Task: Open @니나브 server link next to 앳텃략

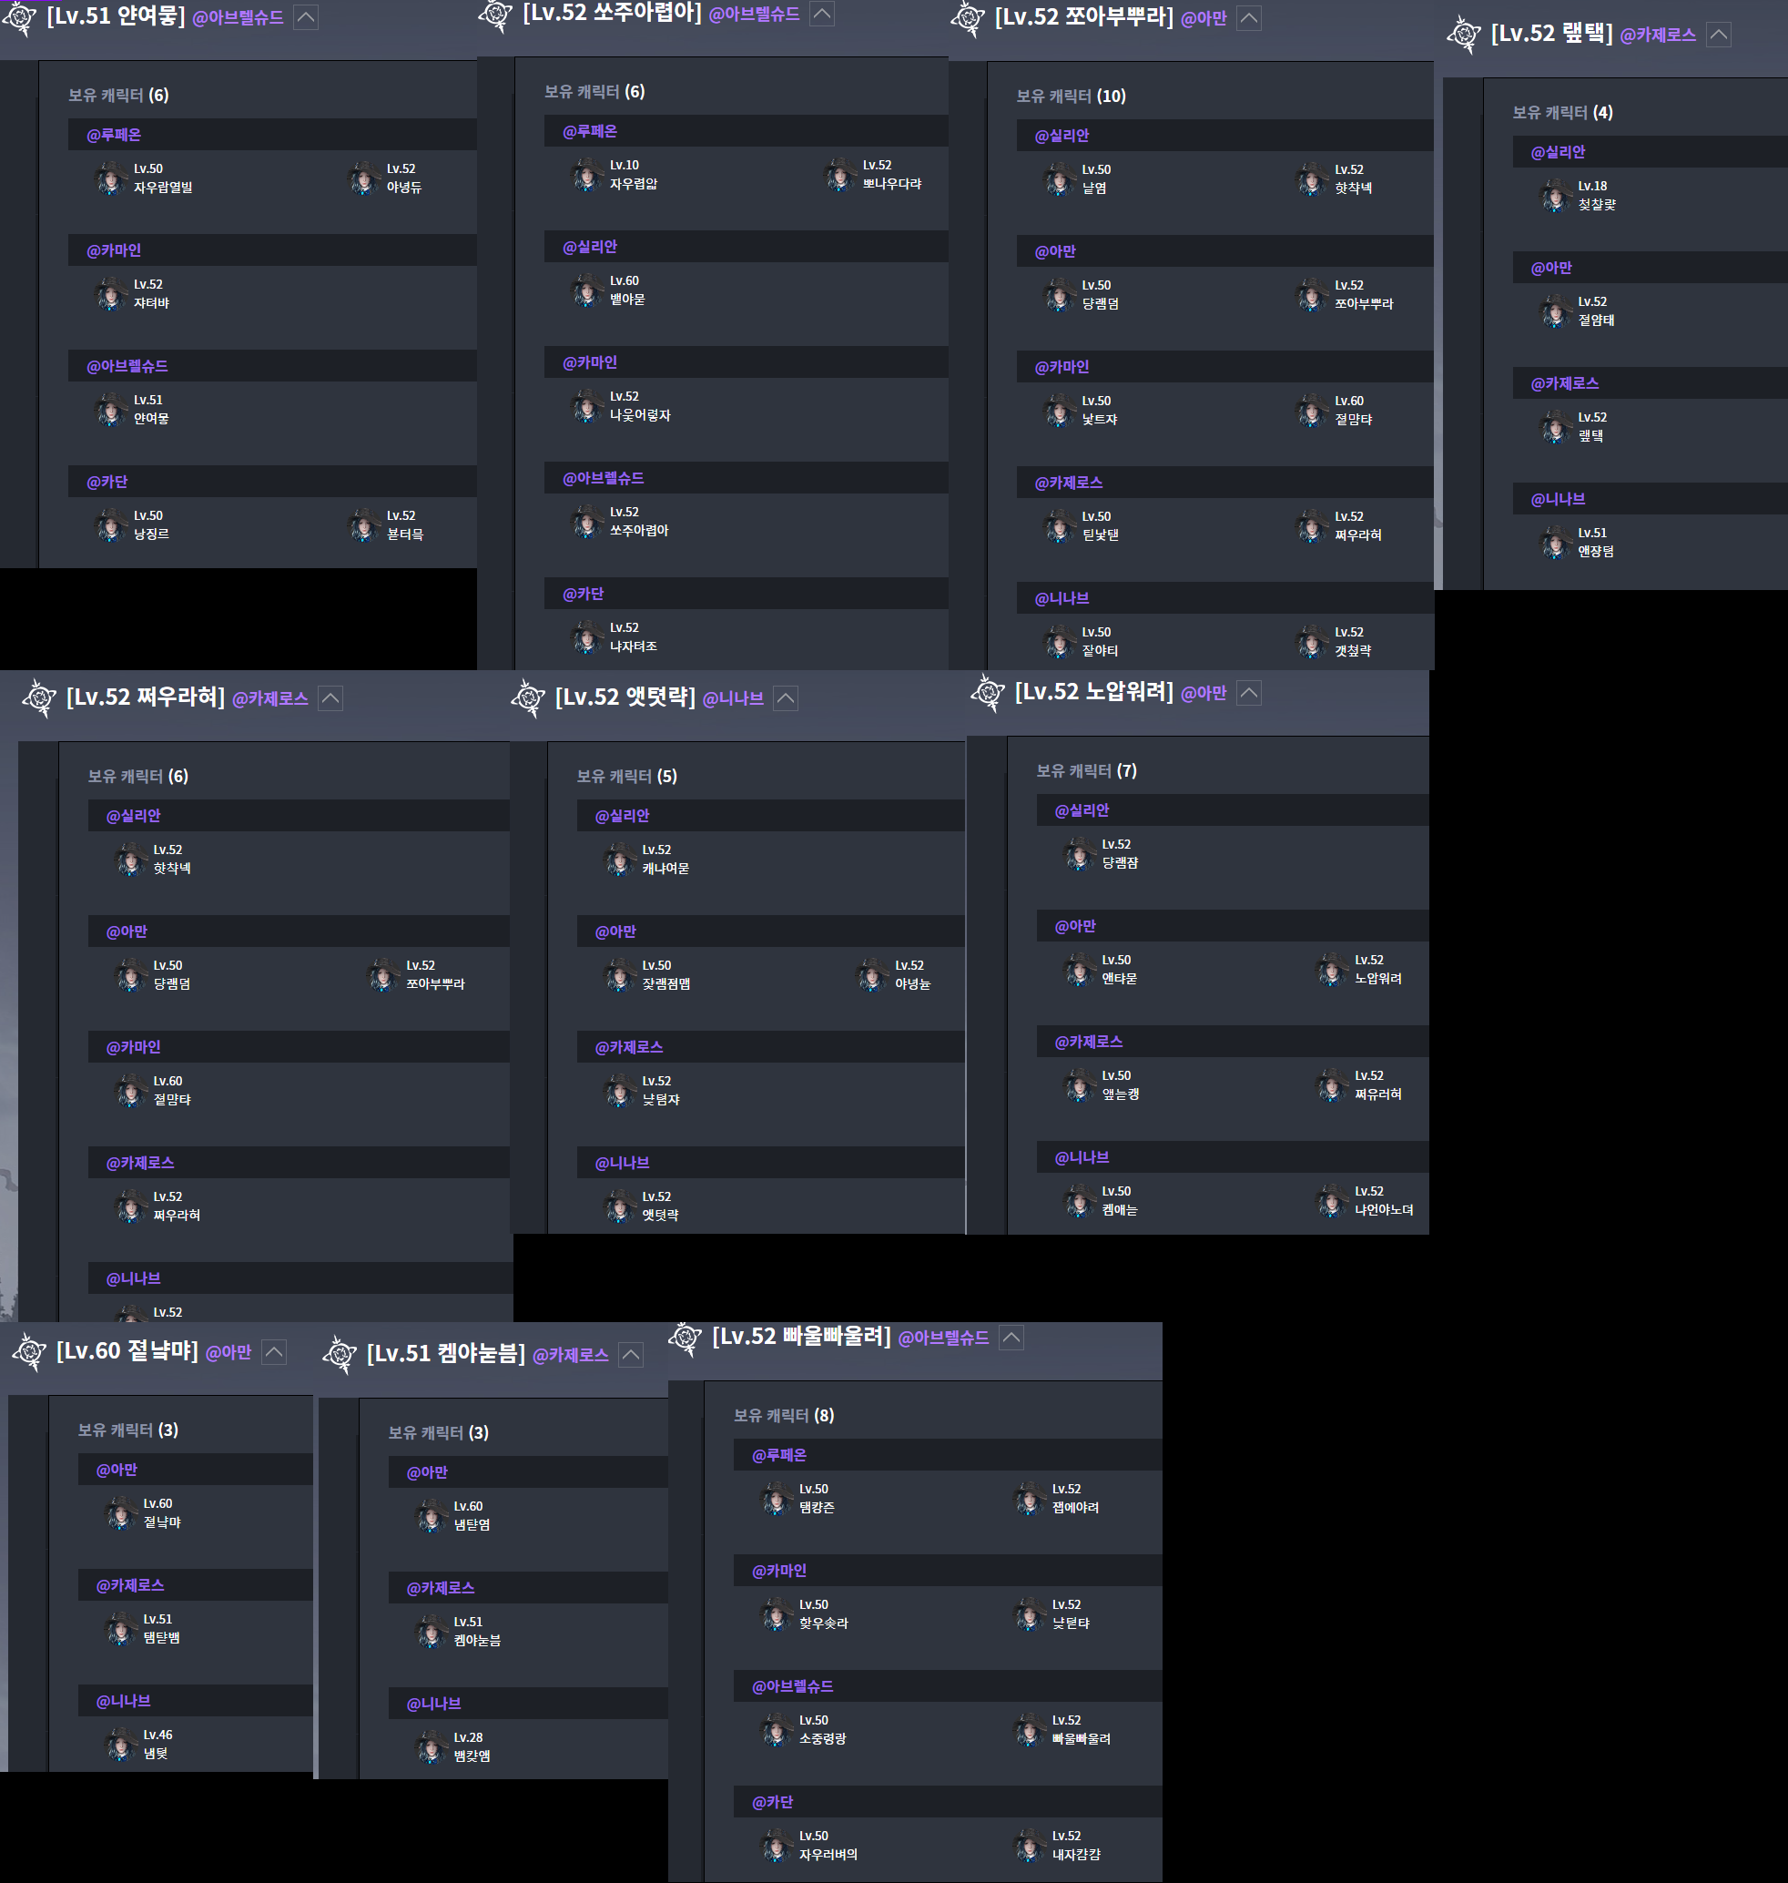Action: [x=732, y=699]
